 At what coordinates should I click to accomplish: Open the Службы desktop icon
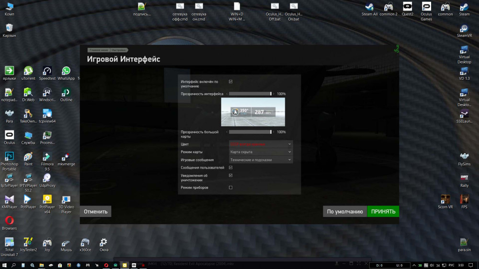(28, 137)
